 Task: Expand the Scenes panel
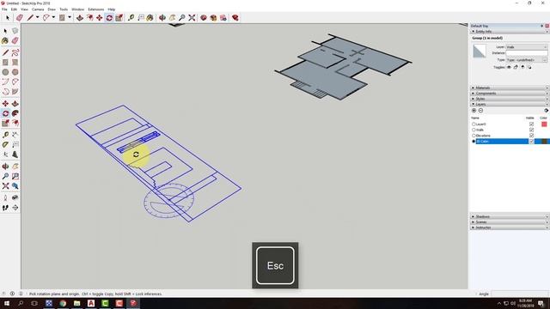(510, 222)
